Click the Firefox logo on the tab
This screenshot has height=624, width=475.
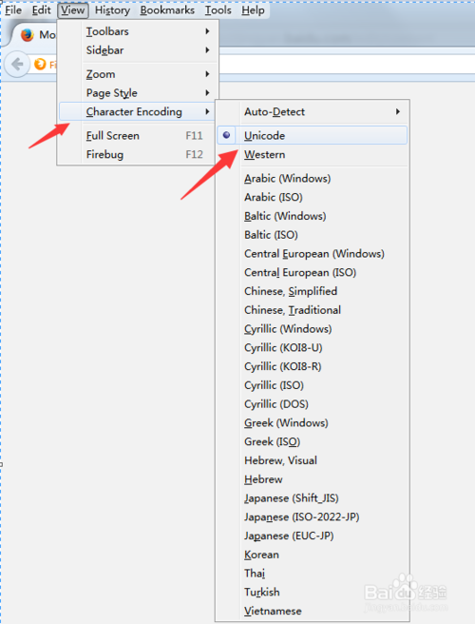click(27, 35)
